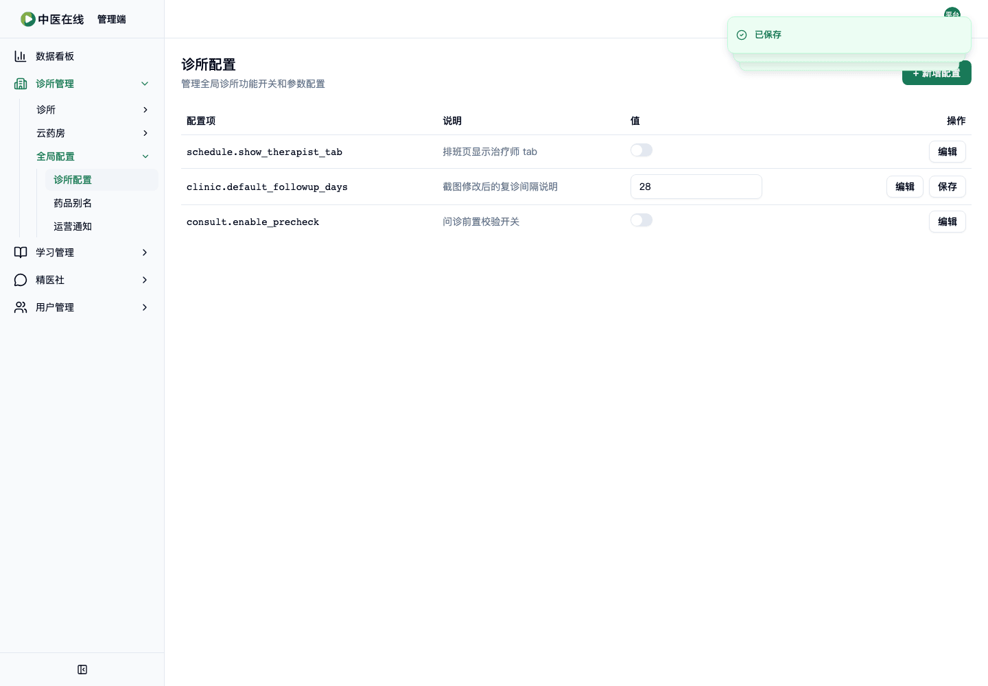The width and height of the screenshot is (988, 686).
Task: Open the user avatar at top right
Action: (952, 14)
